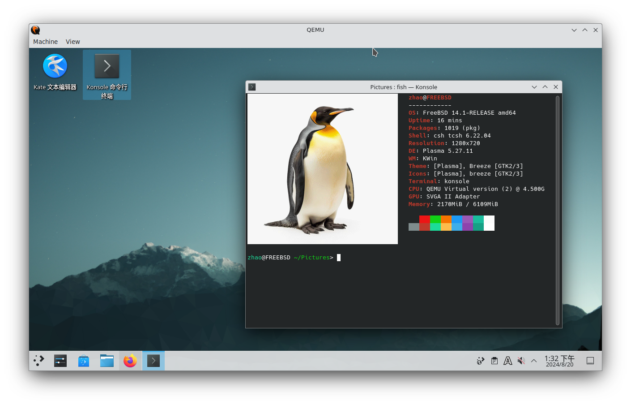Click the terminal prompt input area
This screenshot has height=405, width=631.
339,257
